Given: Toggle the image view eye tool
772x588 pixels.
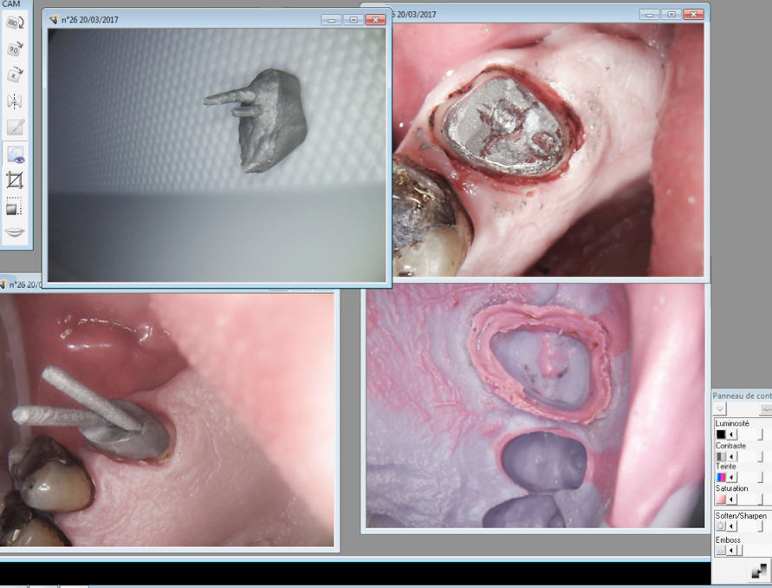Looking at the screenshot, I should pos(16,154).
